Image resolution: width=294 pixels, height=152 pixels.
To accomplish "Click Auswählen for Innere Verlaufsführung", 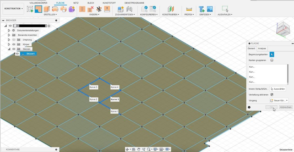I will coord(278,89).
